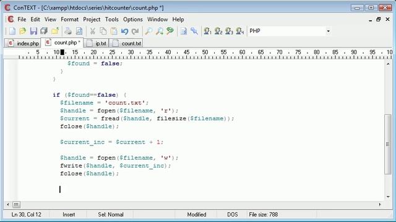The image size is (396, 222).
Task: Click the Open file folder icon
Action: [x=23, y=31]
